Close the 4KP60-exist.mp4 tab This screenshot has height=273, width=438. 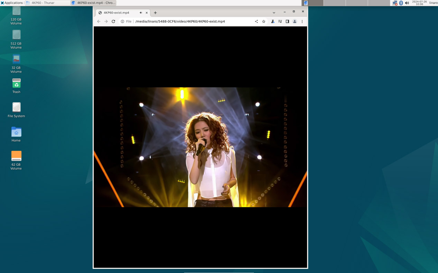147,13
